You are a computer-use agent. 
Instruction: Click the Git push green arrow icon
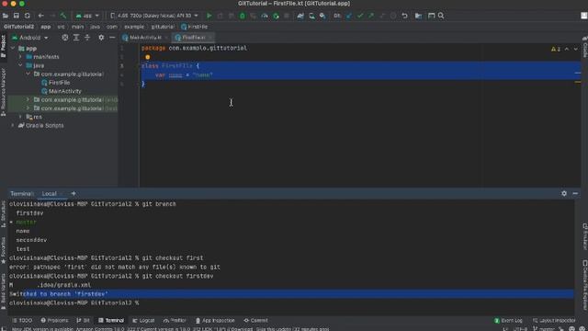coord(371,16)
